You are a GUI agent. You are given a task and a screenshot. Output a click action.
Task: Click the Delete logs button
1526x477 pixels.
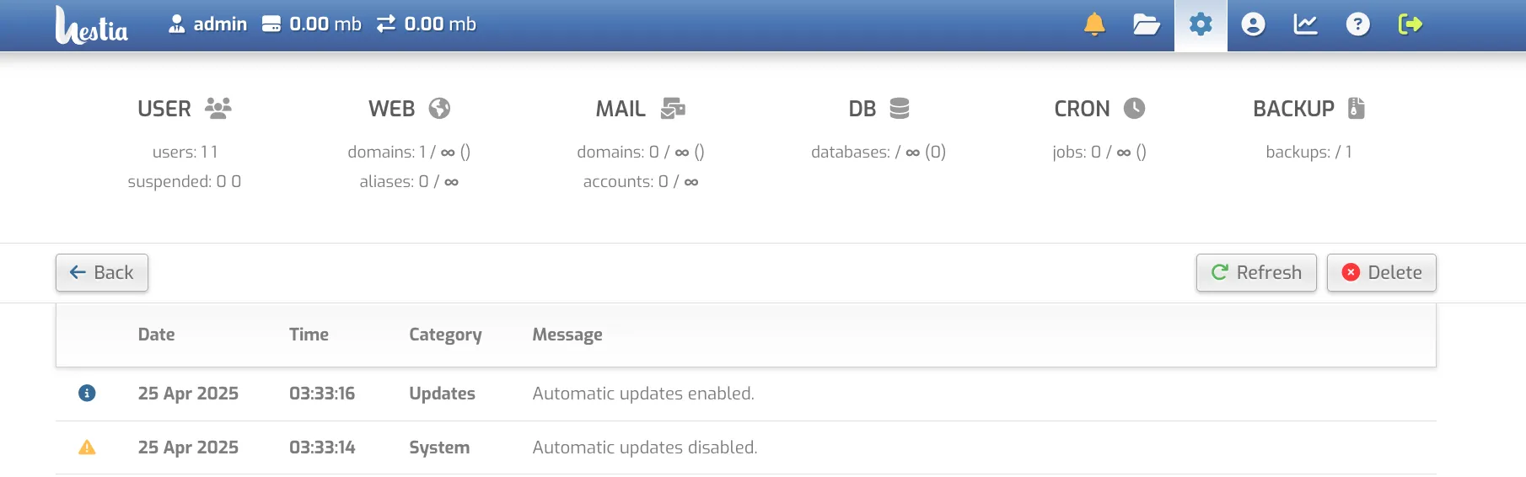click(x=1381, y=272)
